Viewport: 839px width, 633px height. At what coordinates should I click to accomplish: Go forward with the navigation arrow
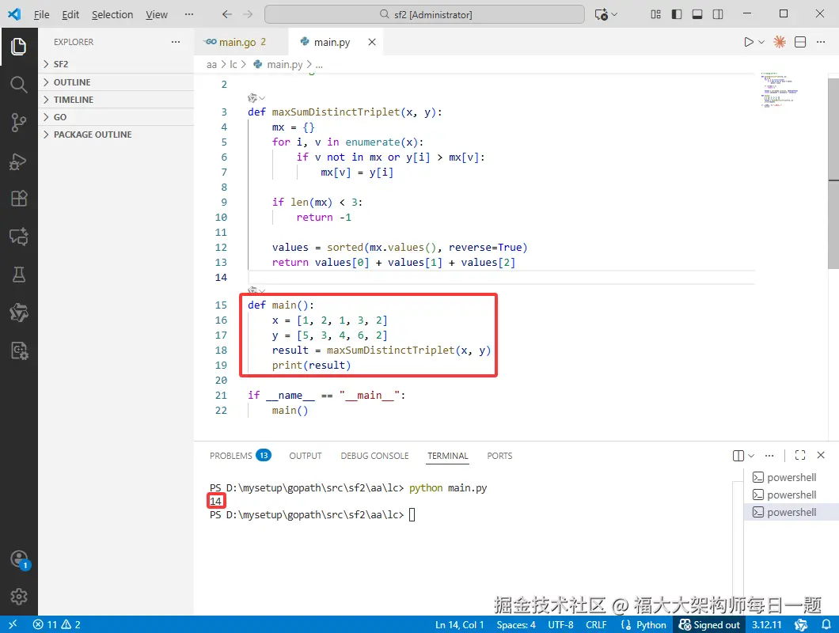(247, 14)
